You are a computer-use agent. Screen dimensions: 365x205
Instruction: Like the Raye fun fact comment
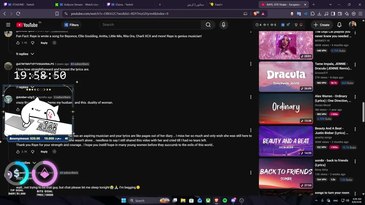(18, 43)
